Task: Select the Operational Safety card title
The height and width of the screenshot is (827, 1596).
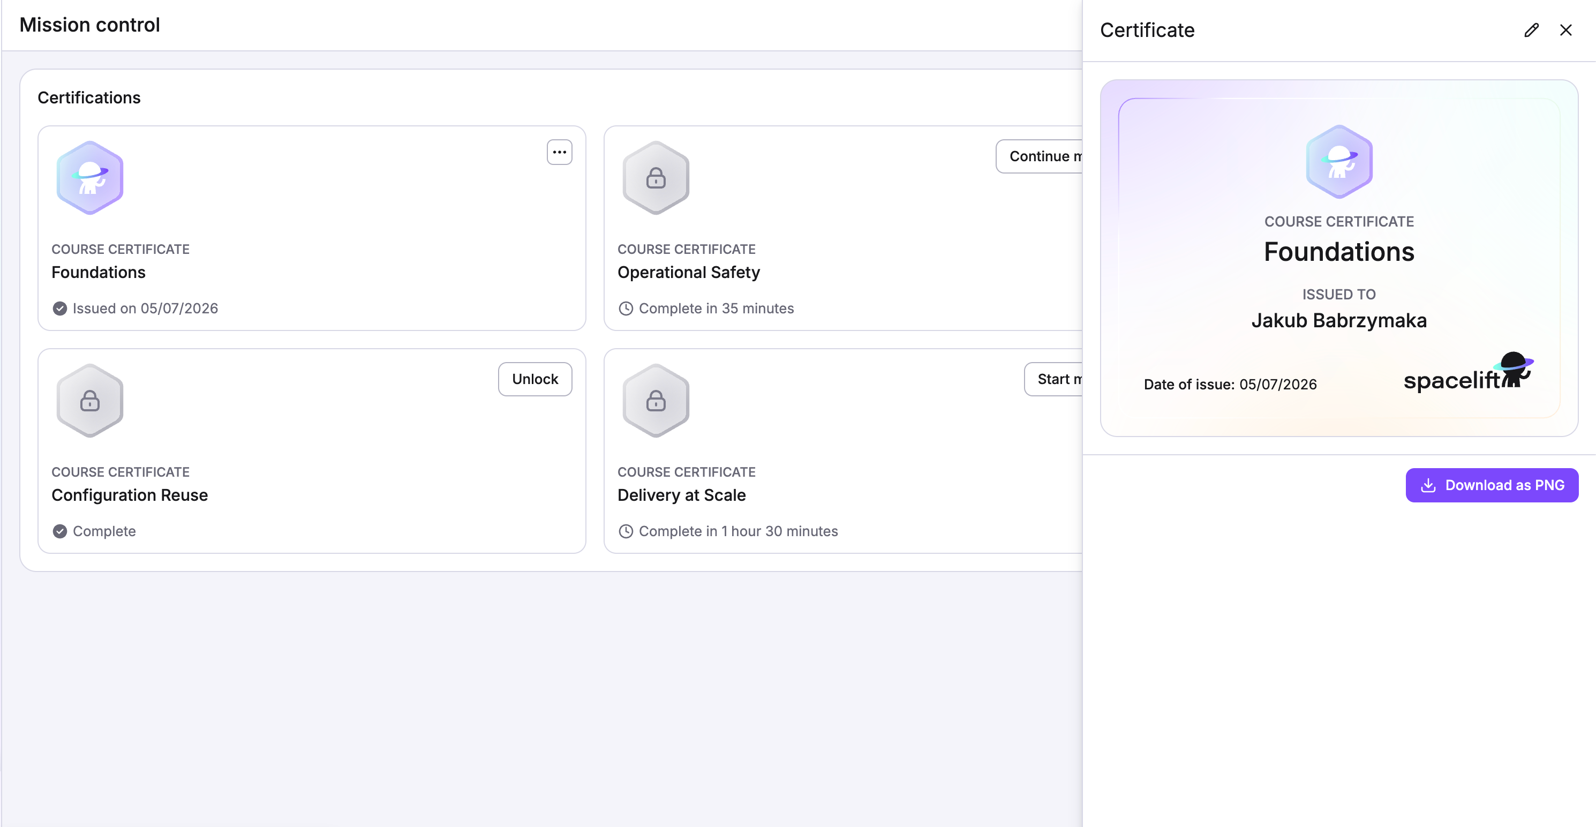Action: click(688, 273)
